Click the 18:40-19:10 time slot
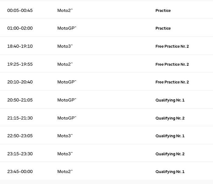 point(20,46)
